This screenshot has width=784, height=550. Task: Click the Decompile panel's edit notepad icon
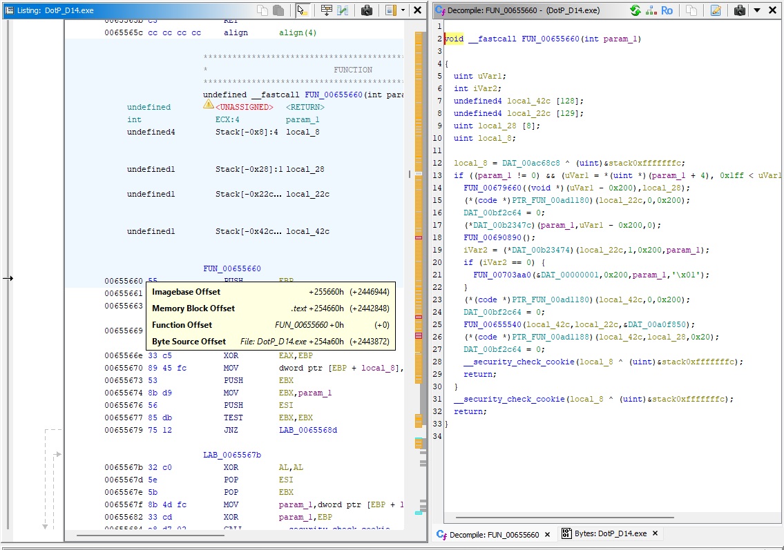[716, 10]
